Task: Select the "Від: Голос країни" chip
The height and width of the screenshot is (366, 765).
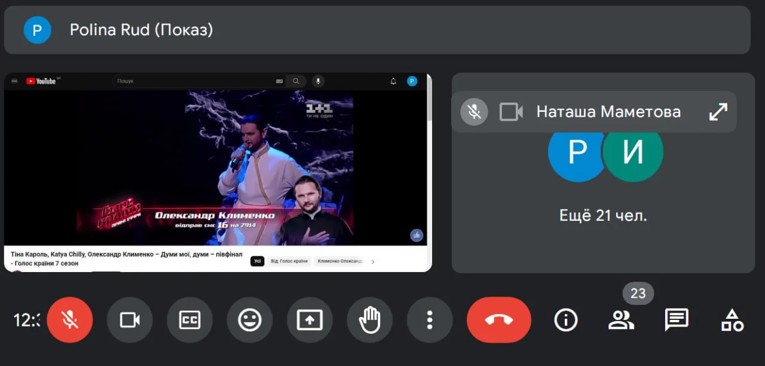Action: pos(289,261)
